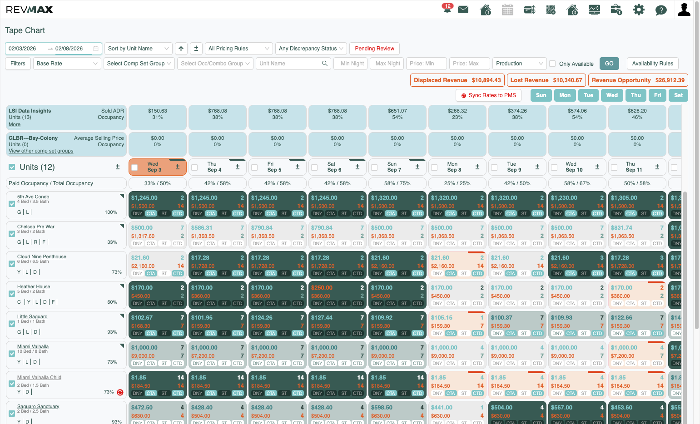Focus the Price: Max input field

(x=469, y=64)
